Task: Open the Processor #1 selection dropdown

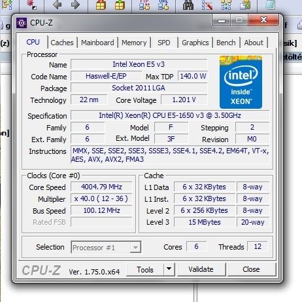Action: coord(106,248)
